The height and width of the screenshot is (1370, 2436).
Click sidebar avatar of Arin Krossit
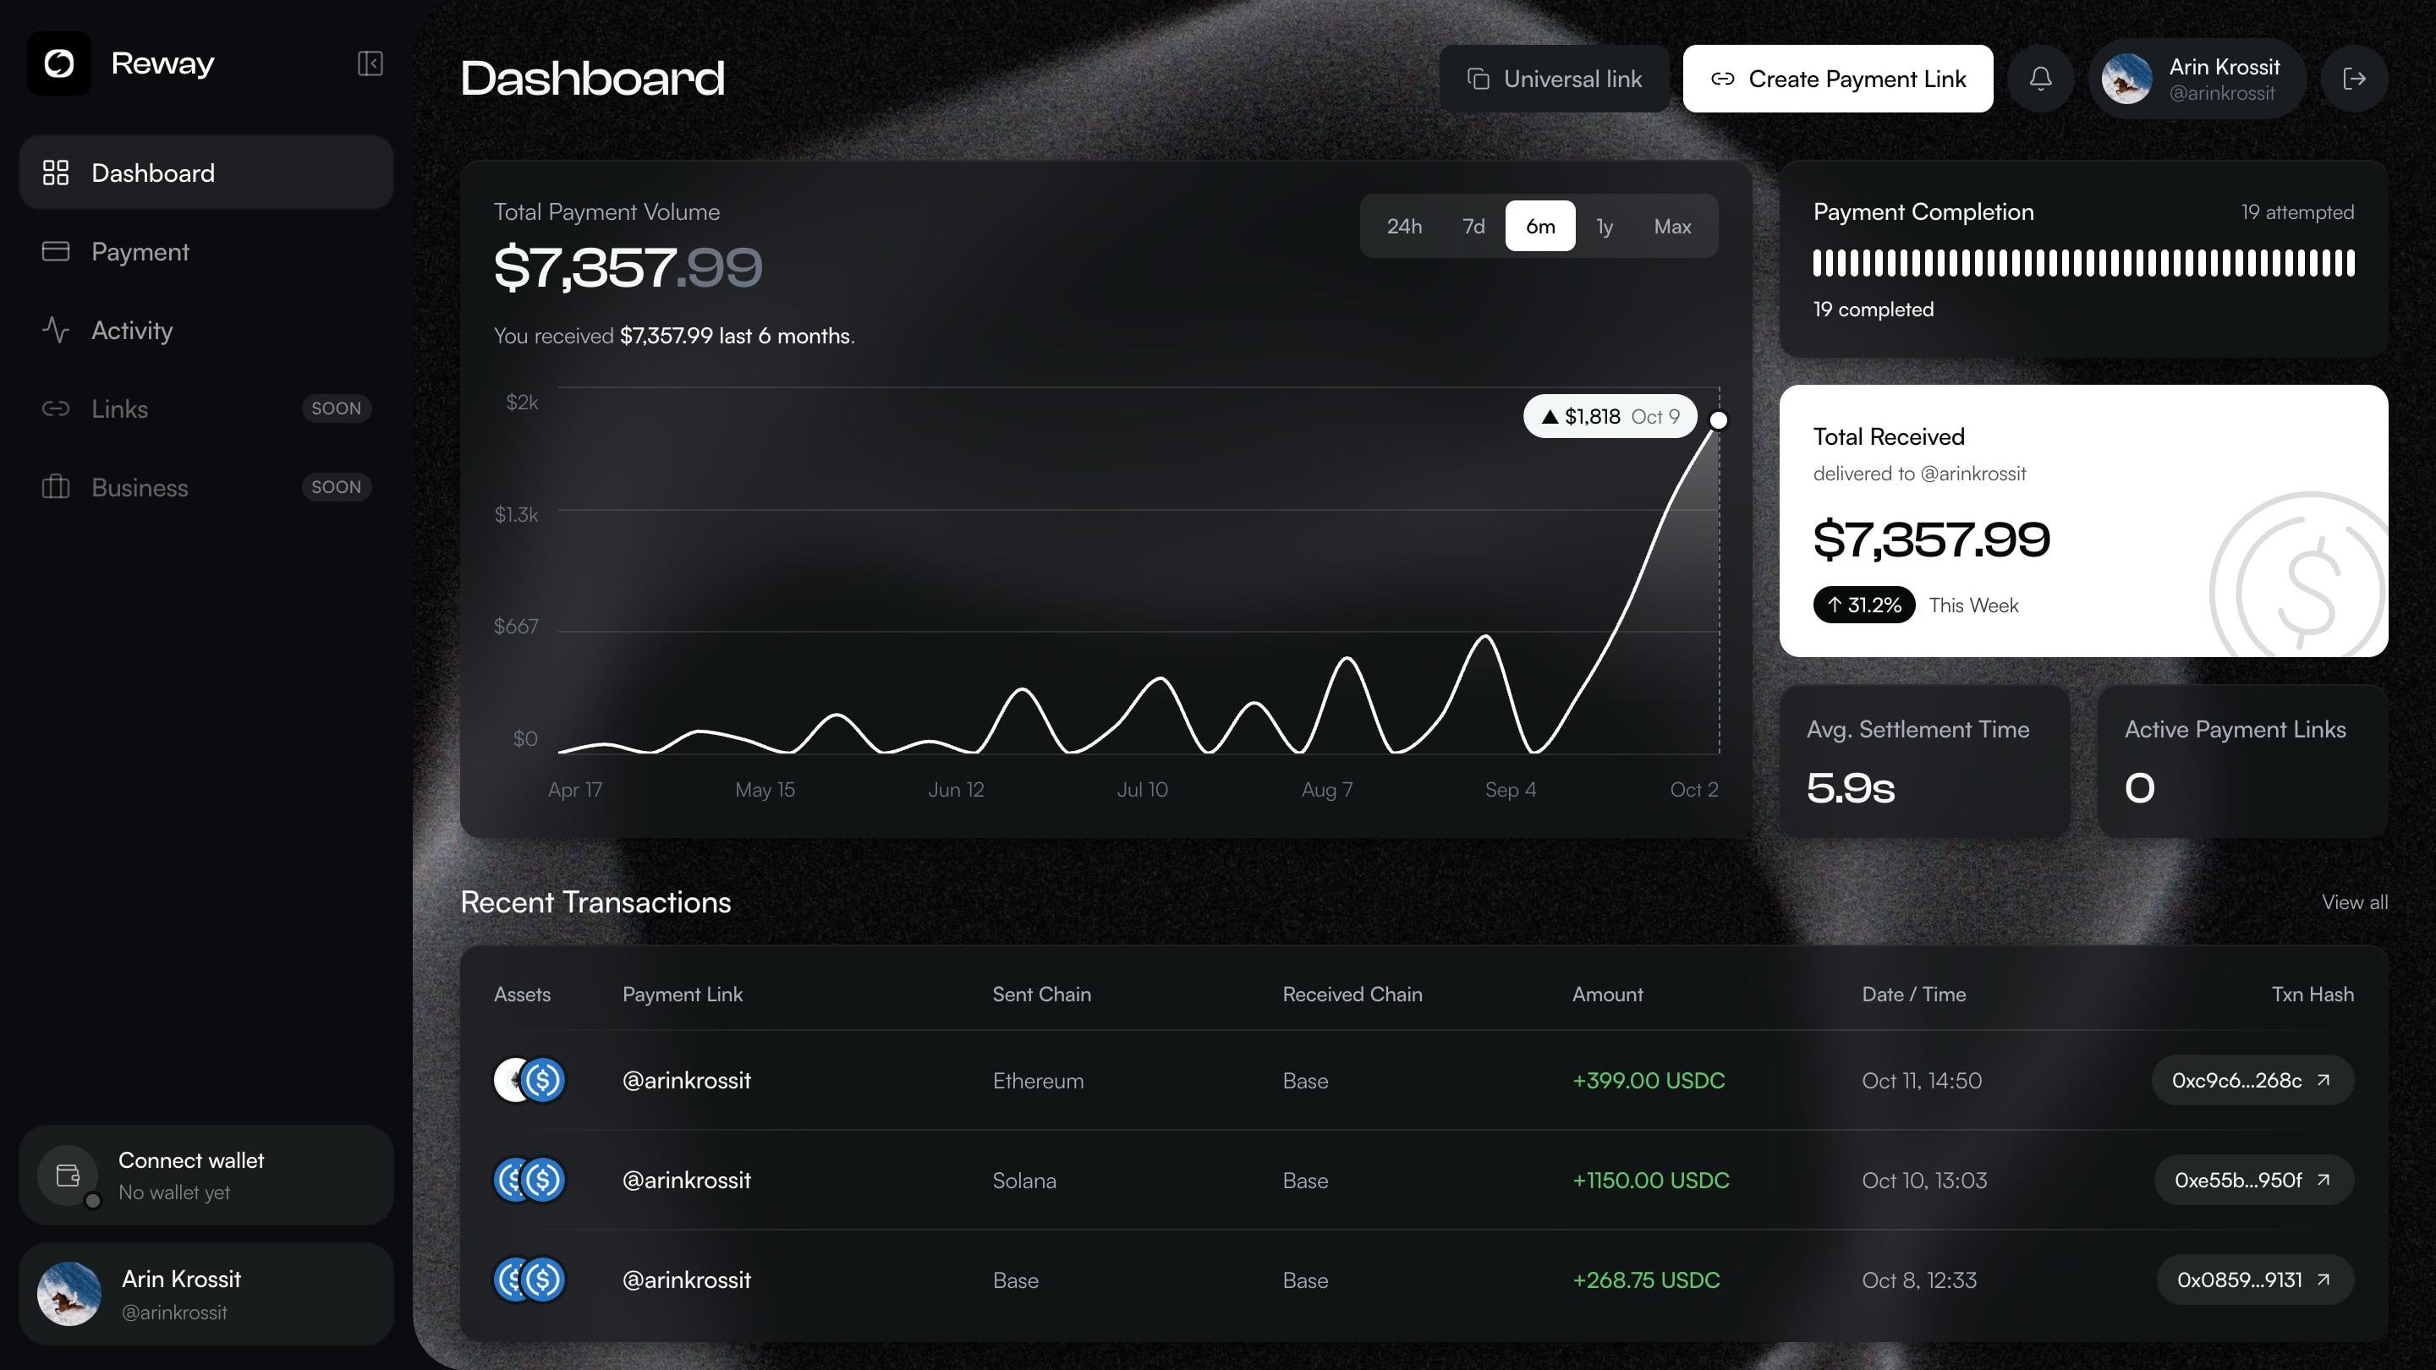click(x=69, y=1293)
